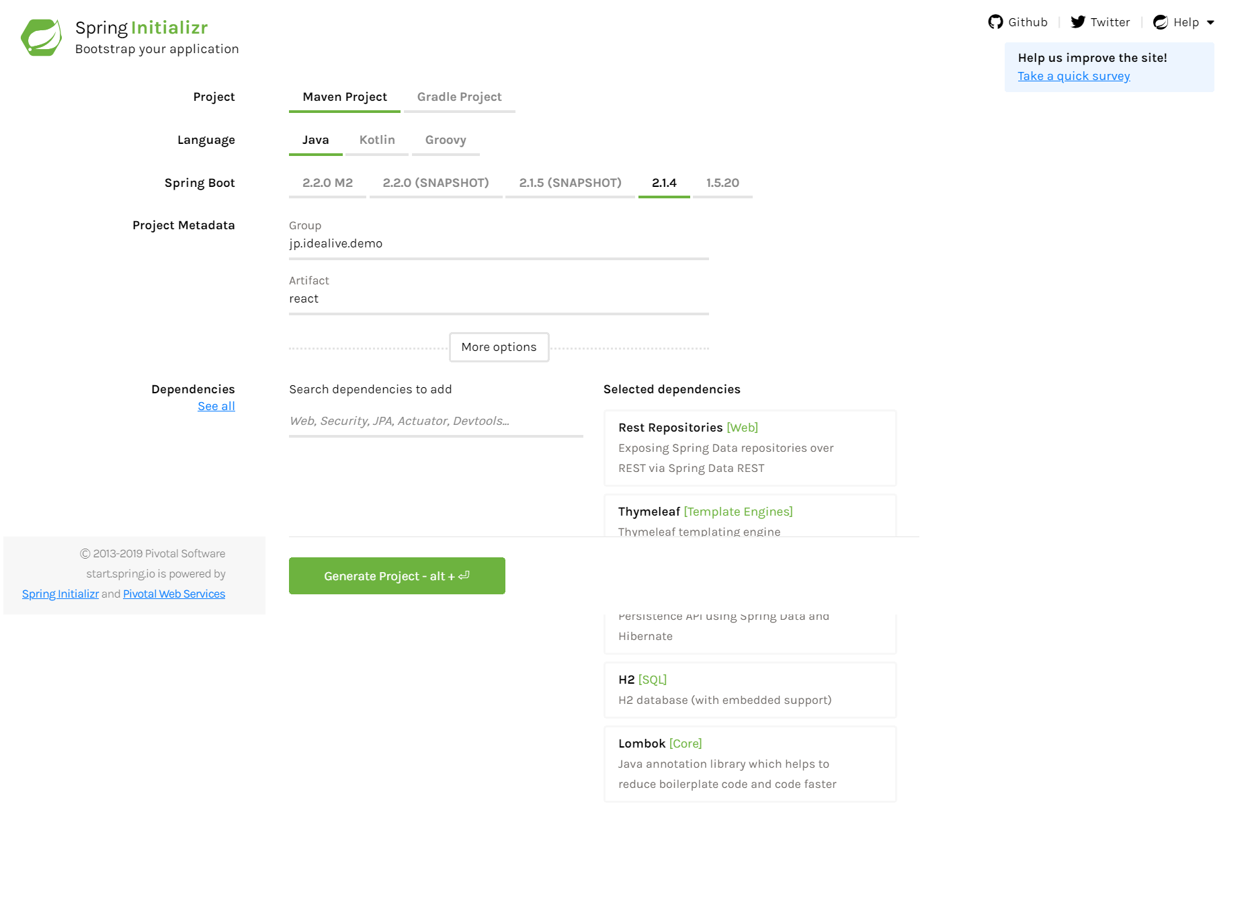Select Spring Boot version 2.2.0 M2
This screenshot has width=1248, height=917.
pos(327,182)
